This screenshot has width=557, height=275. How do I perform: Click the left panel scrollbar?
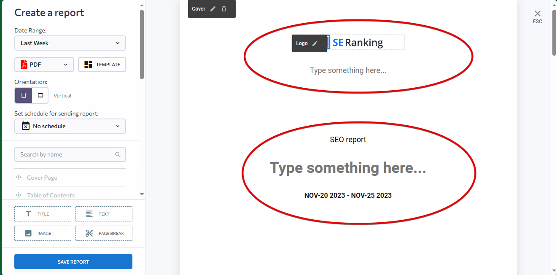pyautogui.click(x=142, y=44)
